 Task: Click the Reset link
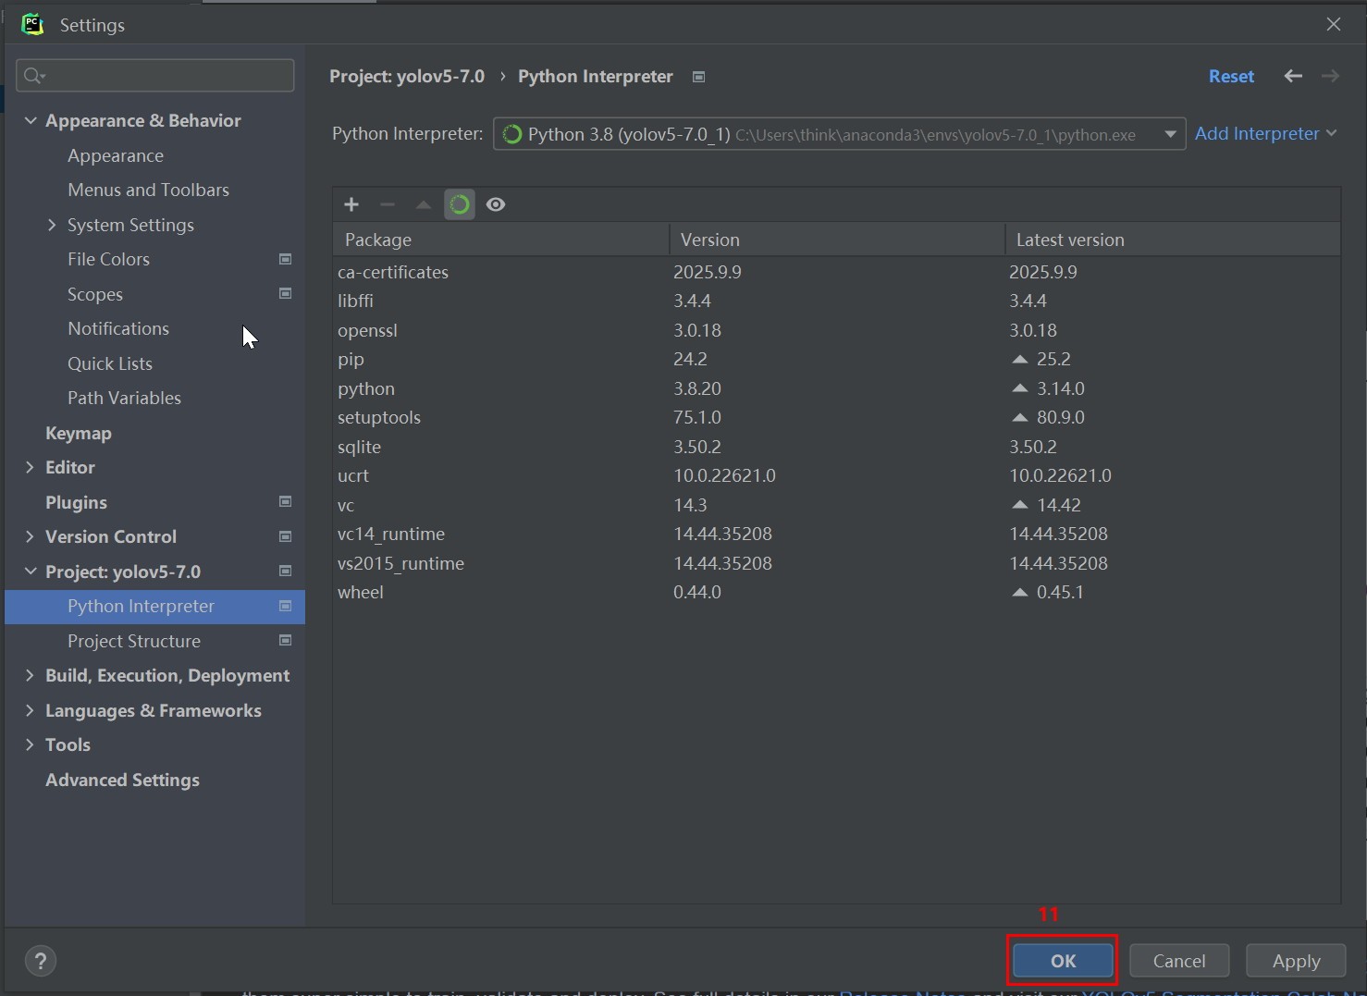[1231, 76]
